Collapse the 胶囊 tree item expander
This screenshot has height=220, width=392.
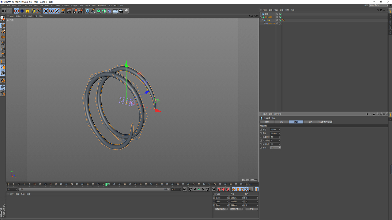262,20
